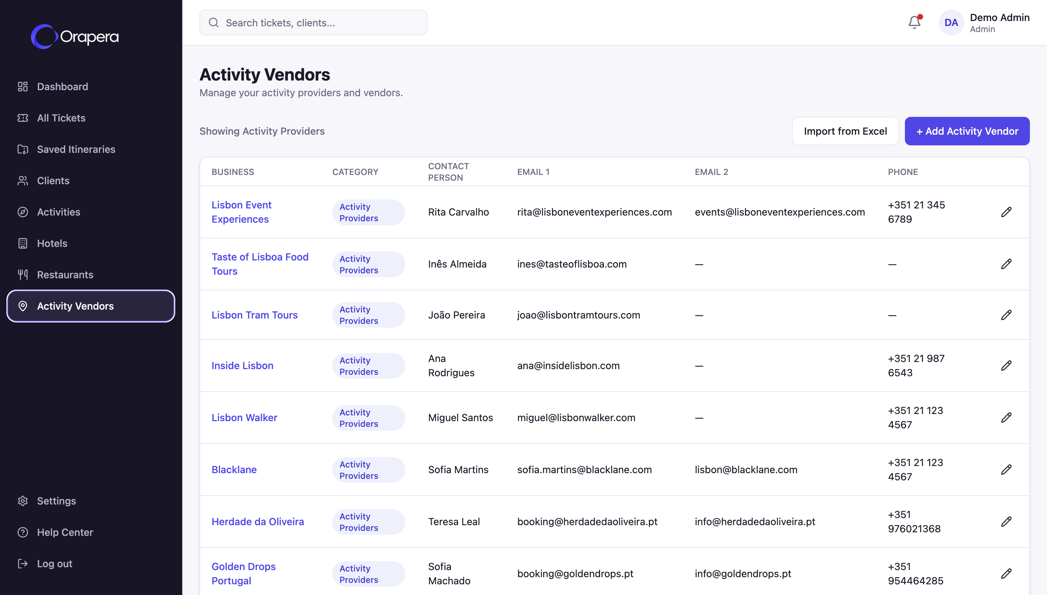1047x595 pixels.
Task: Click the Inside Lisbon business link
Action: [242, 366]
